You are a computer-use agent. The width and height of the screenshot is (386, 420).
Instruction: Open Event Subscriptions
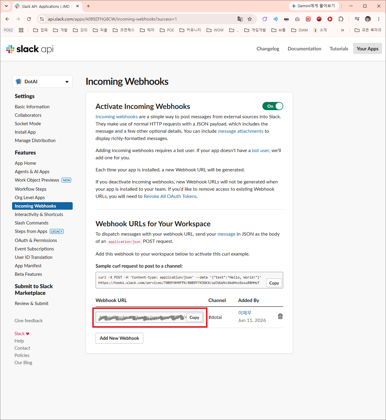[x=34, y=249]
